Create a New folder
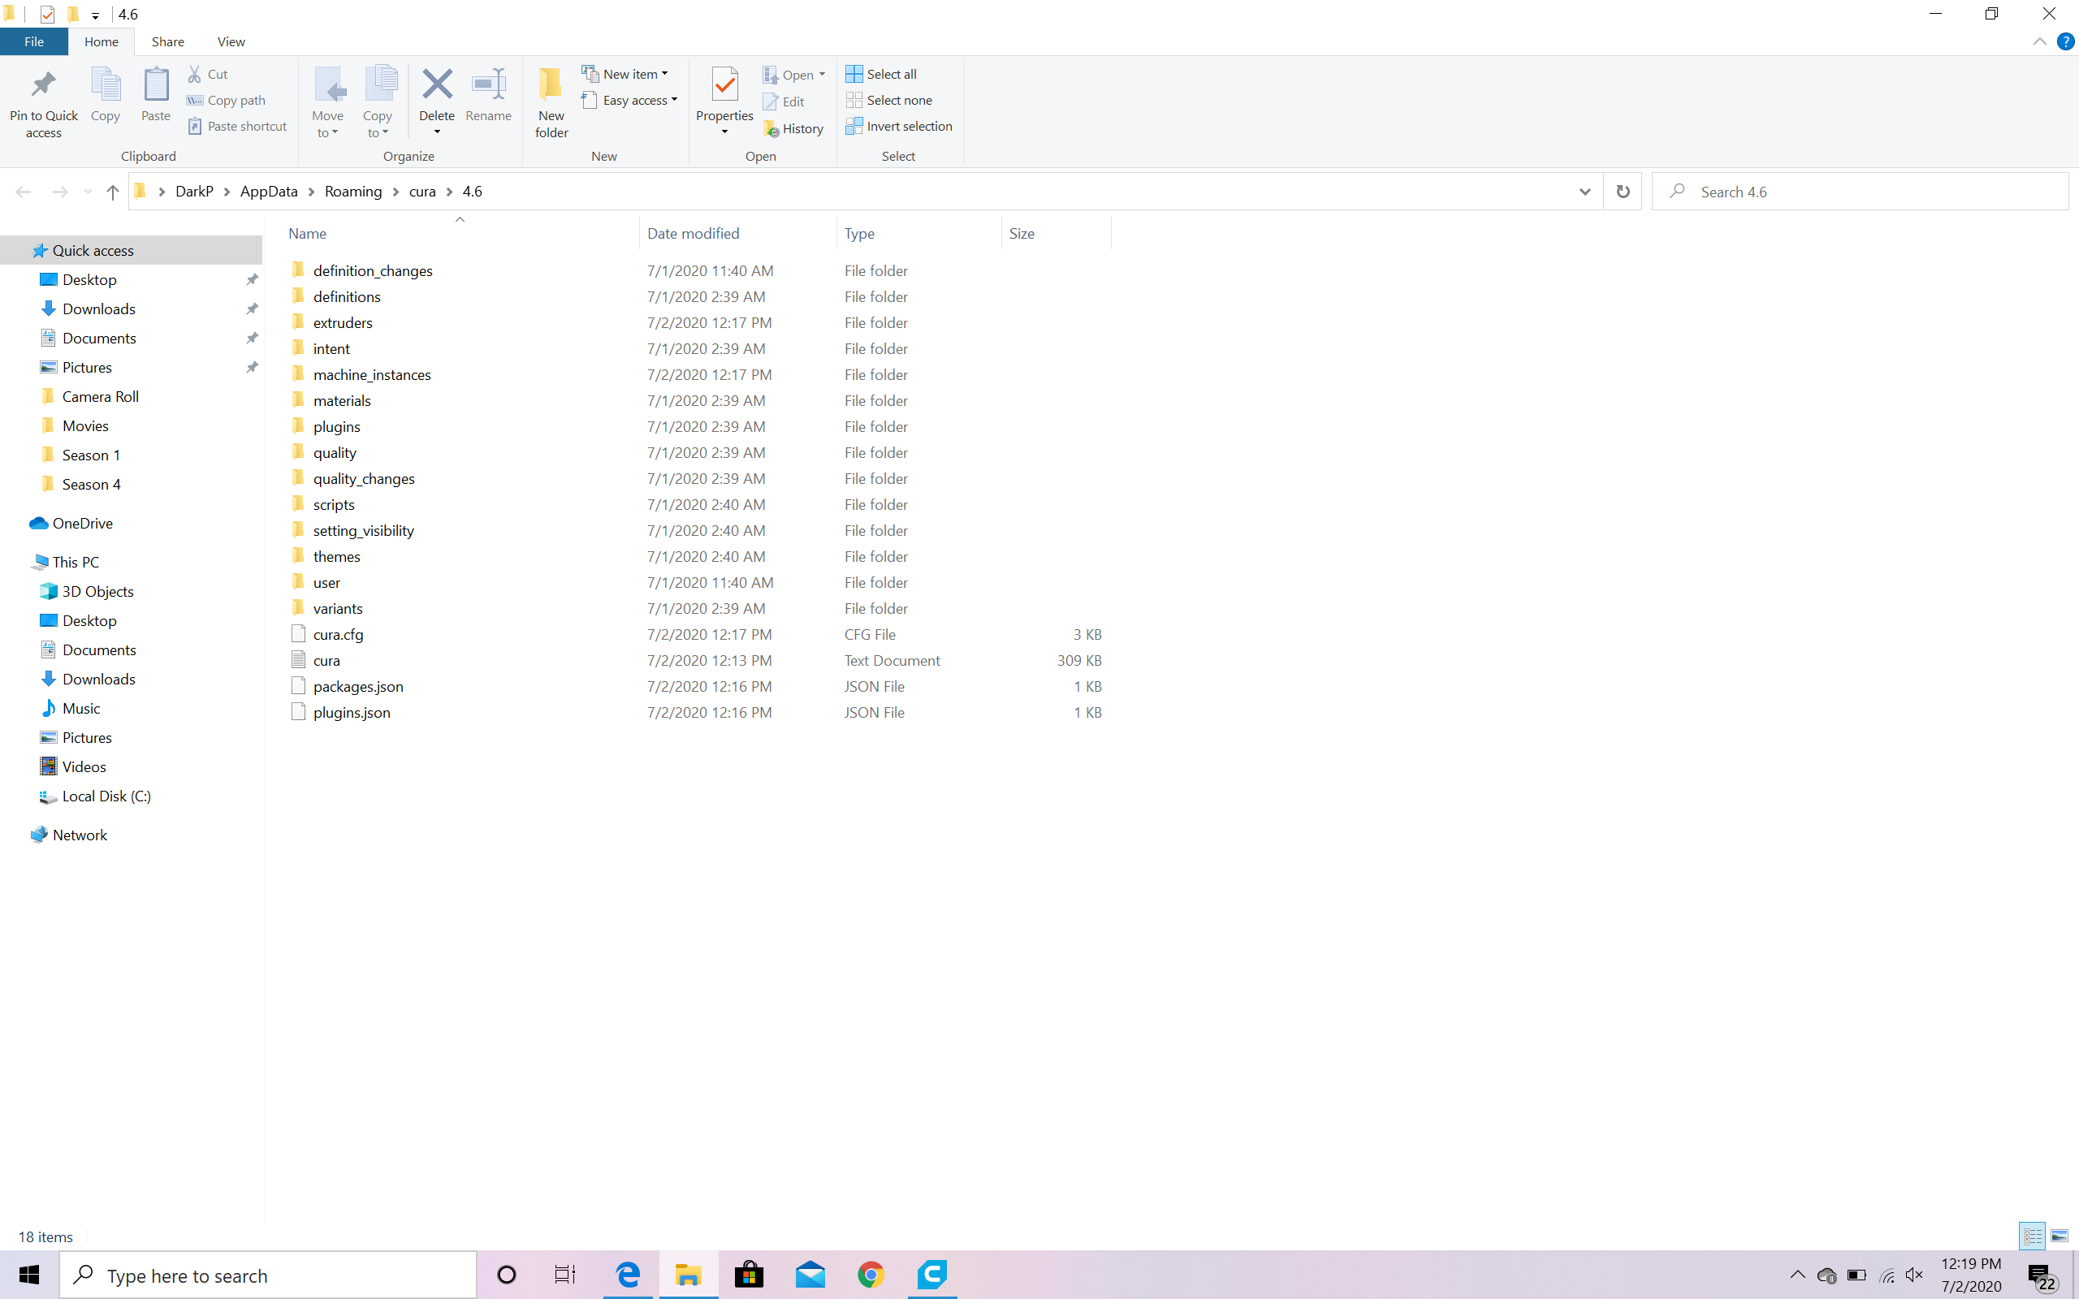The image size is (2079, 1299). coord(550,101)
